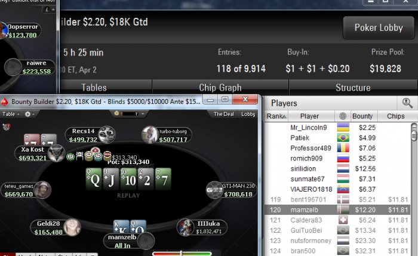This screenshot has width=418, height=256.
Task: Switch to the Chip Graph tab
Action: click(220, 87)
